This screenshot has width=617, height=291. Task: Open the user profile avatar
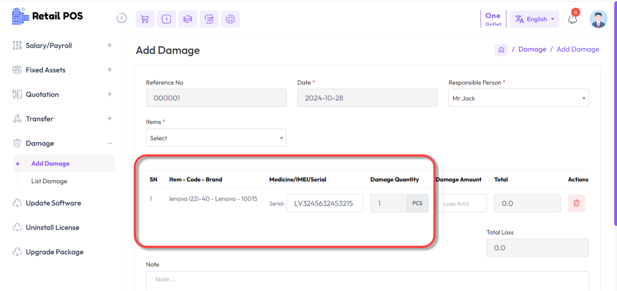pyautogui.click(x=598, y=19)
